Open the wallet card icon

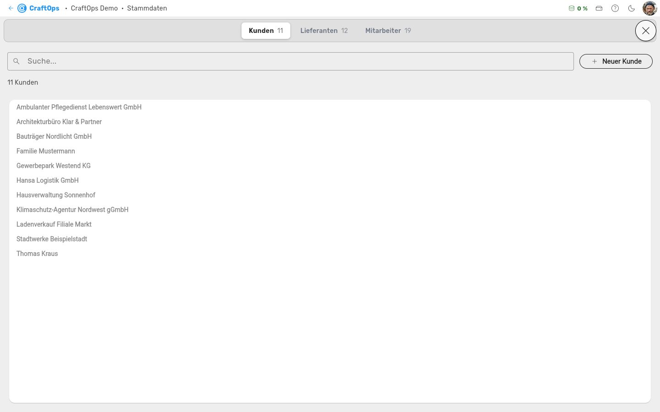[599, 8]
